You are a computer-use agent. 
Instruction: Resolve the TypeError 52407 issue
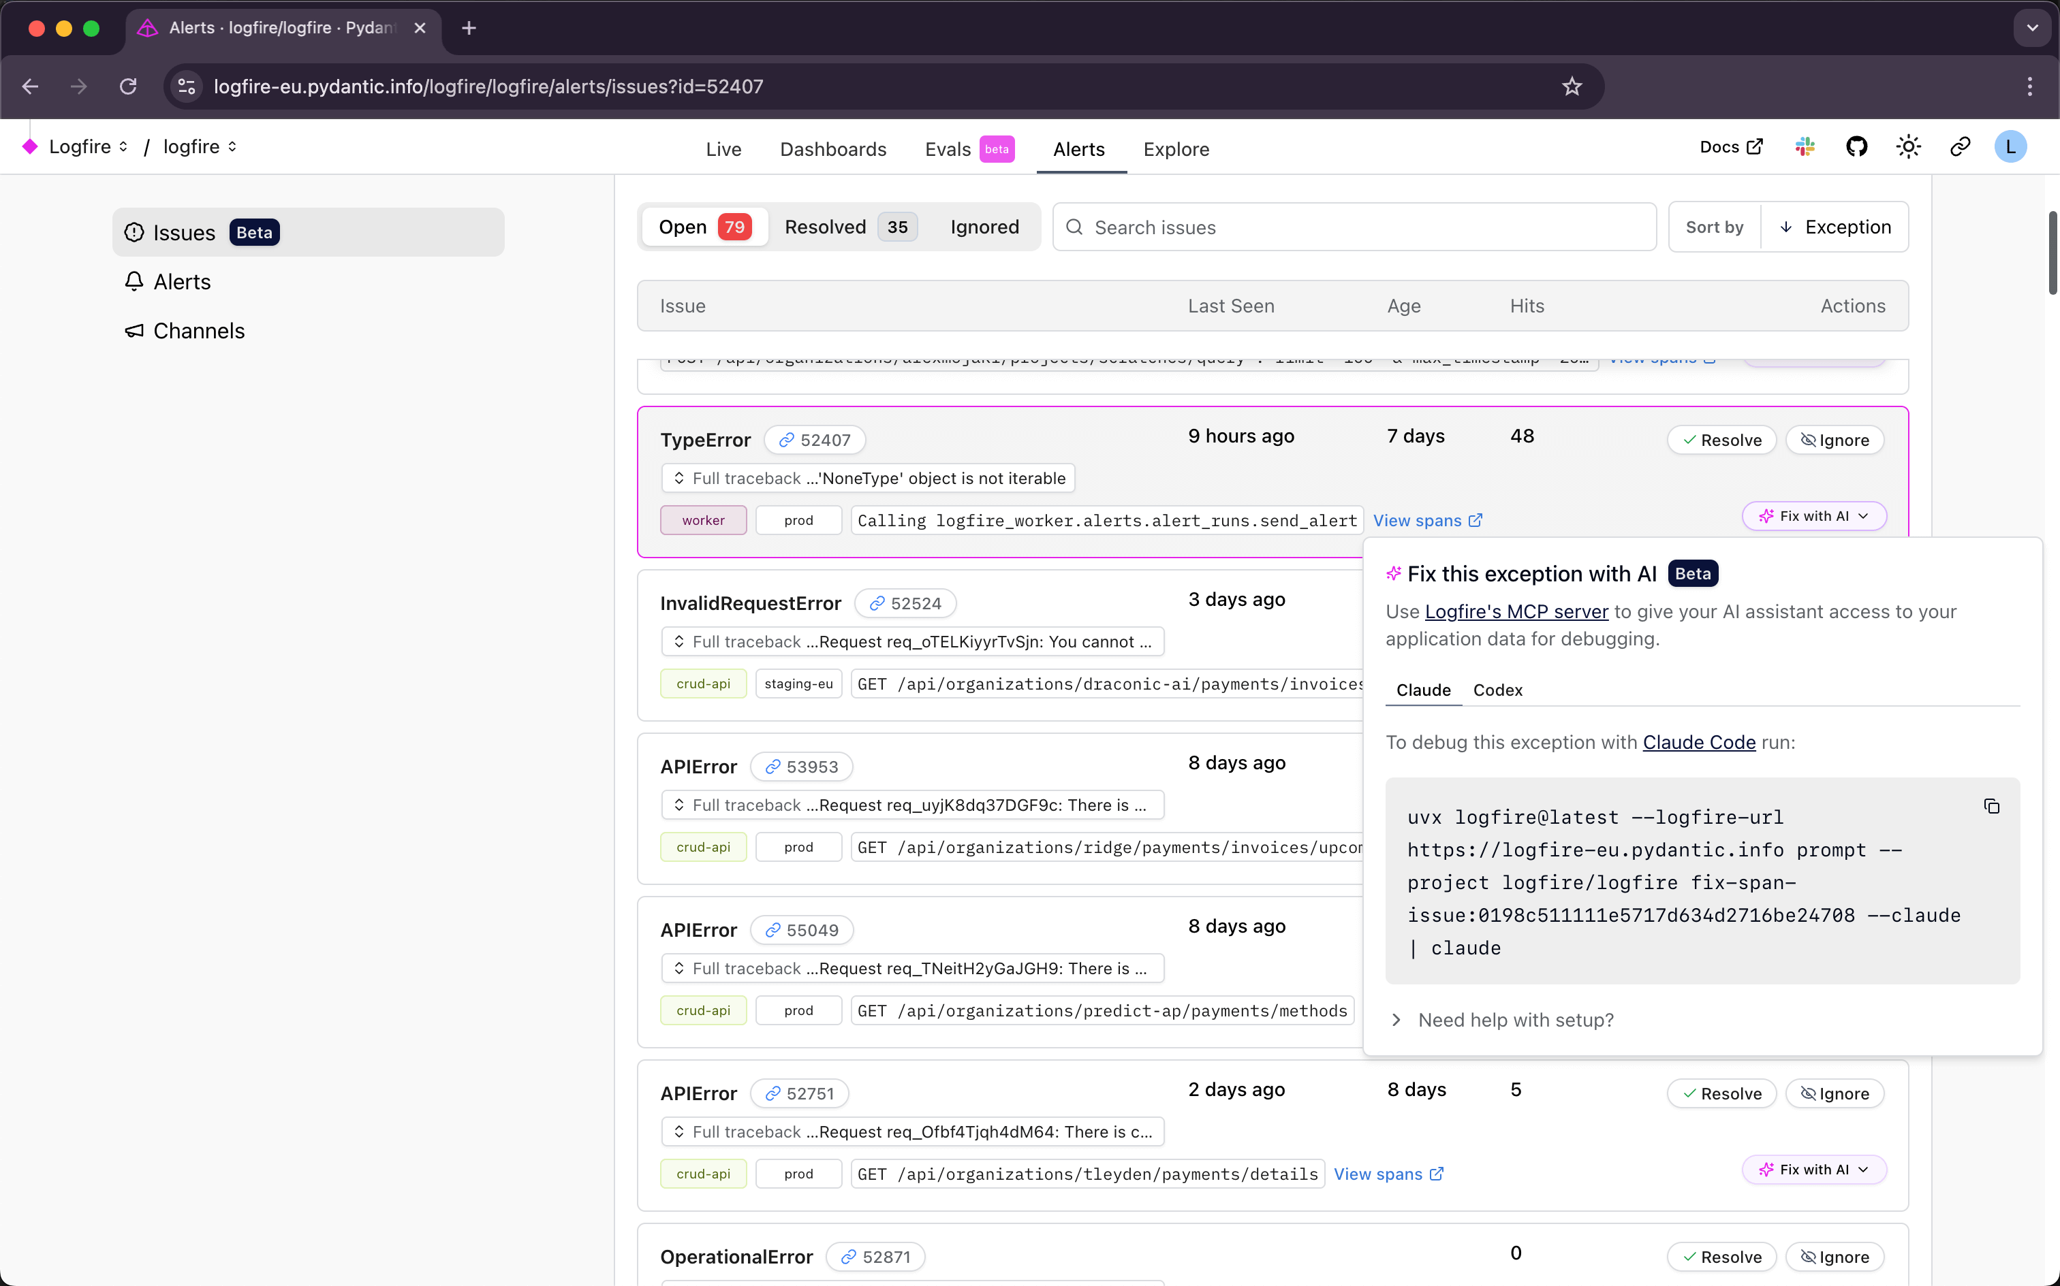tap(1721, 440)
